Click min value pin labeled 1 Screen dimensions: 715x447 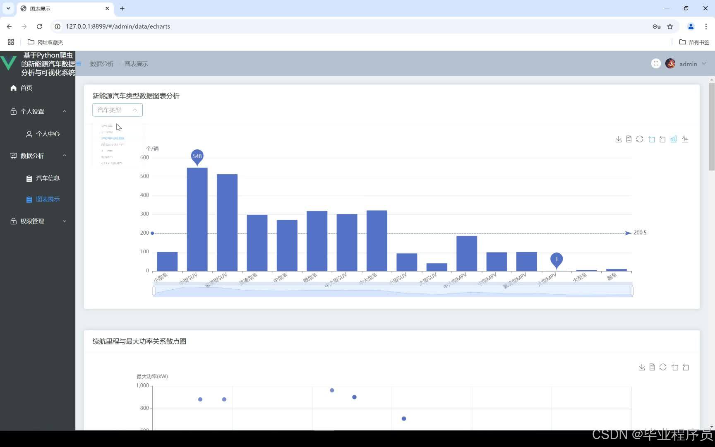[557, 260]
